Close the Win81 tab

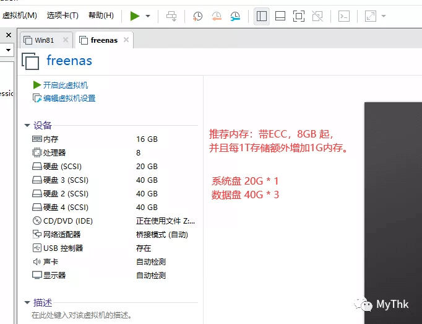[66, 40]
